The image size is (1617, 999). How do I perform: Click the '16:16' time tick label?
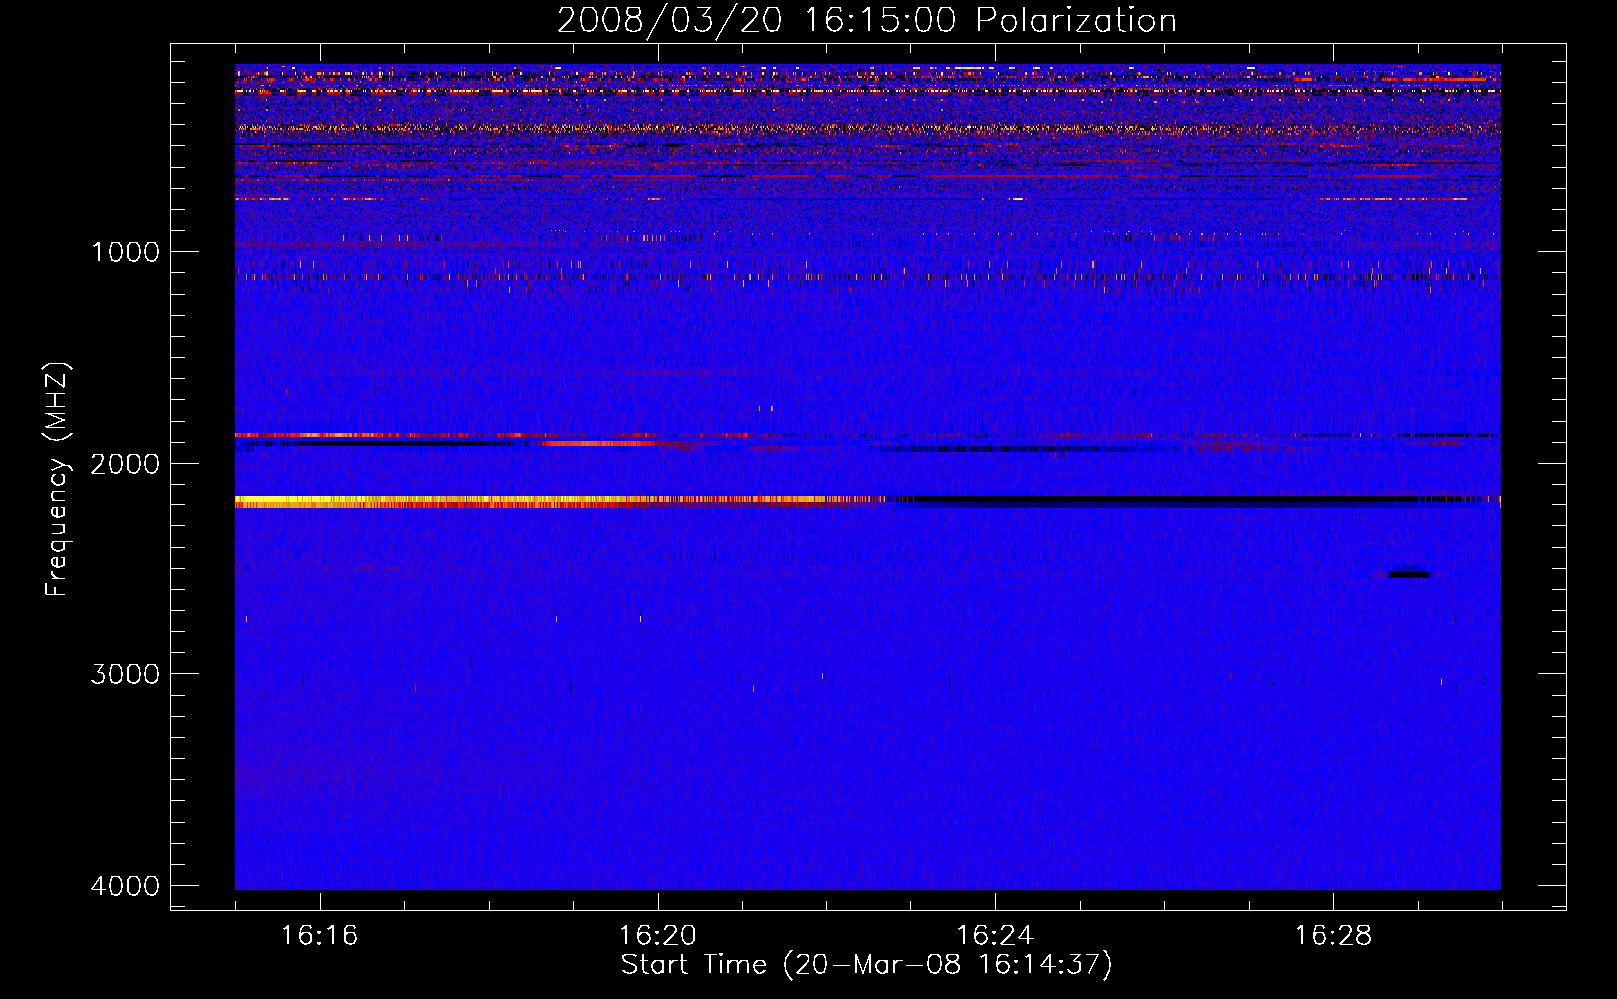tap(320, 936)
